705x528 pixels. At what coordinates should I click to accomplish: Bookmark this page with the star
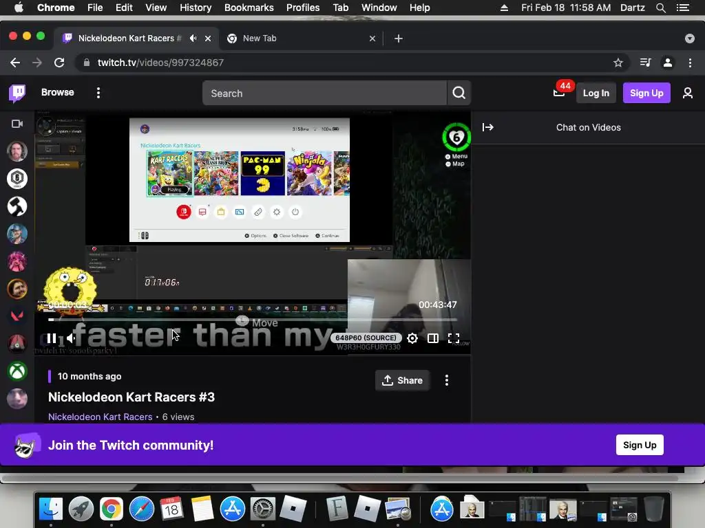tap(618, 63)
